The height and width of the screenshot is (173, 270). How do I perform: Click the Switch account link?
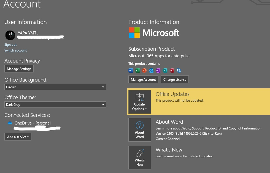[15, 50]
